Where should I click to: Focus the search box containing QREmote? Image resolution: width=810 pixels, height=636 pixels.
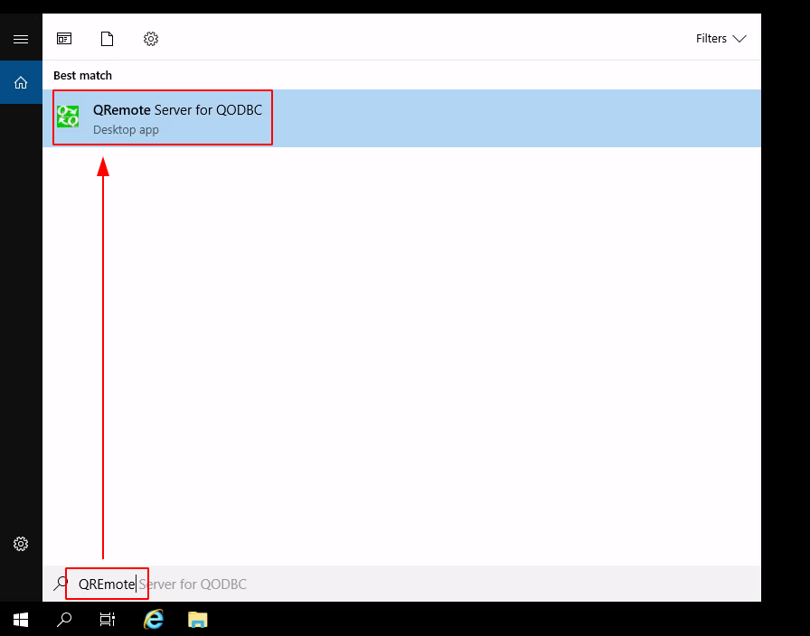tap(401, 584)
